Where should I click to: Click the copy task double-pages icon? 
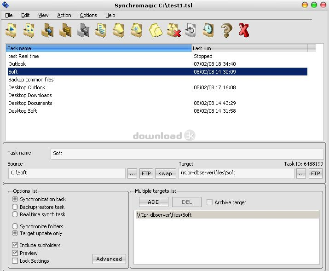(156, 30)
